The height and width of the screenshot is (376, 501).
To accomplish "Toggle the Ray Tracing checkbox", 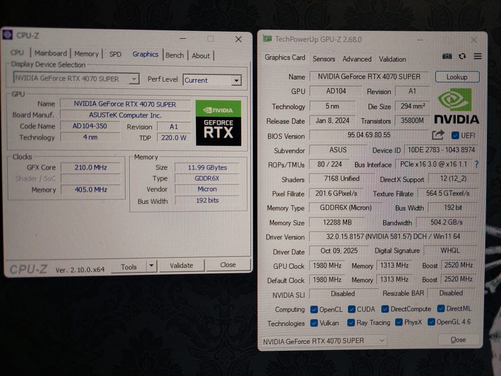I will pos(351,323).
